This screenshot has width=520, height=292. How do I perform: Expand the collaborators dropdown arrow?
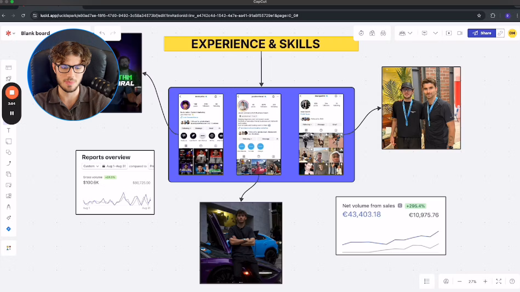tap(410, 33)
